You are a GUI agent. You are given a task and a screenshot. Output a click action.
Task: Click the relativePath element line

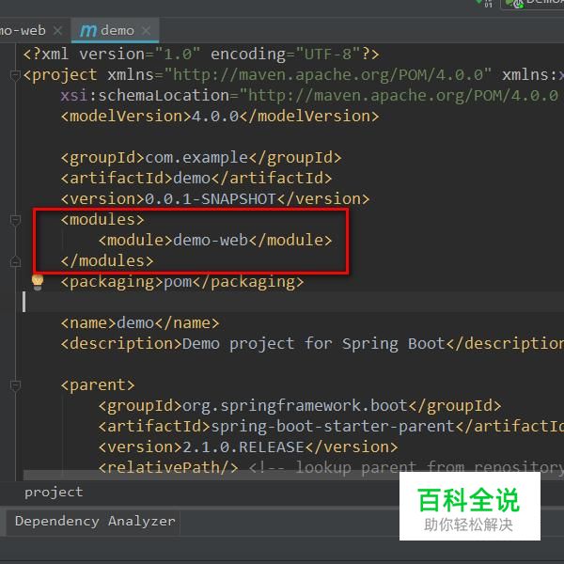coord(168,467)
